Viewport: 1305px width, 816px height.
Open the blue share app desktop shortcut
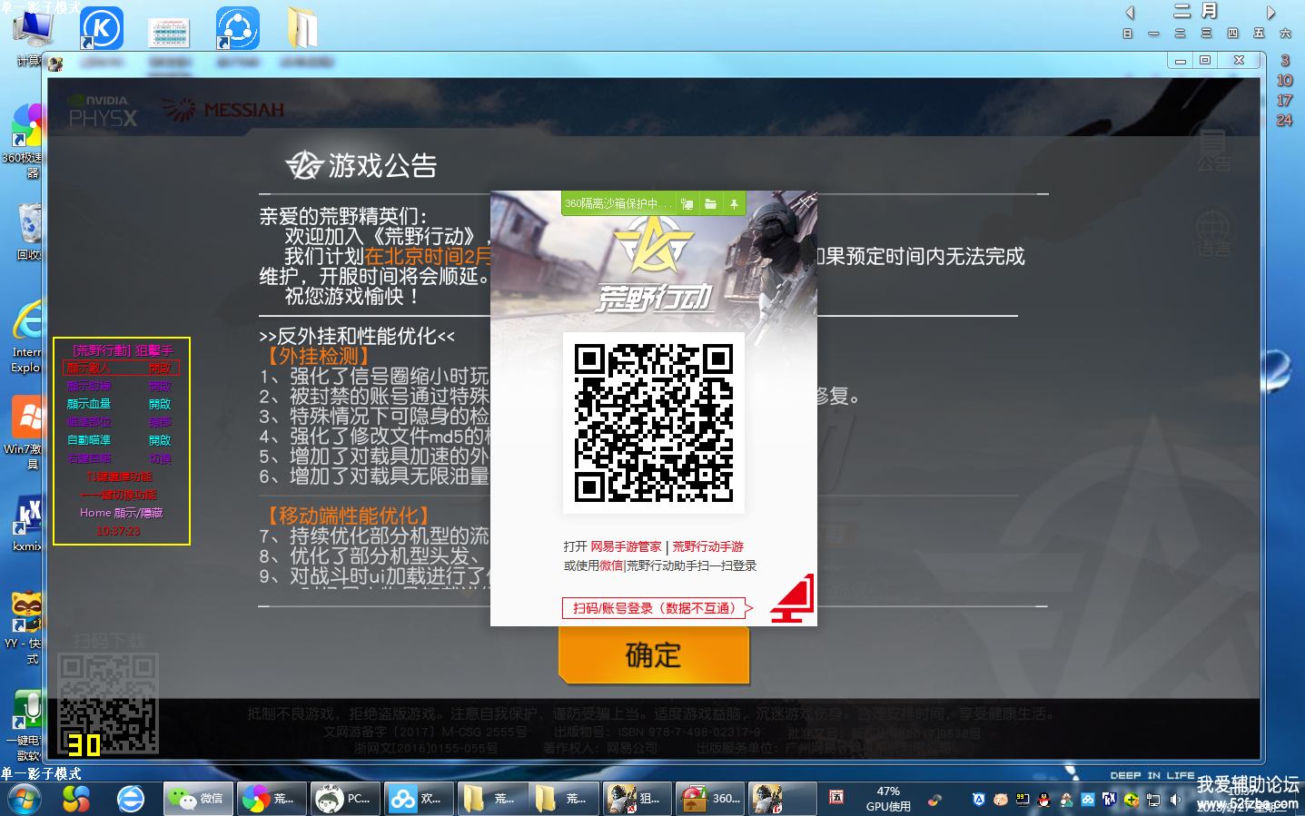pyautogui.click(x=238, y=28)
